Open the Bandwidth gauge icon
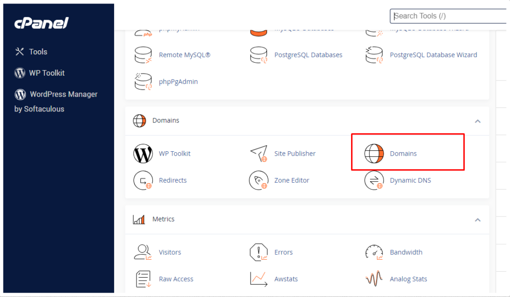The height and width of the screenshot is (297, 510). [x=374, y=252]
